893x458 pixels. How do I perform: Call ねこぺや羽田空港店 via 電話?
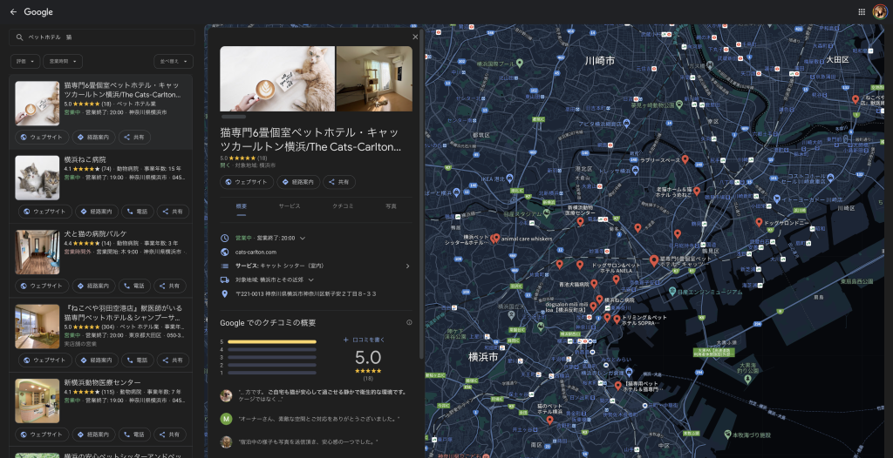coord(137,360)
